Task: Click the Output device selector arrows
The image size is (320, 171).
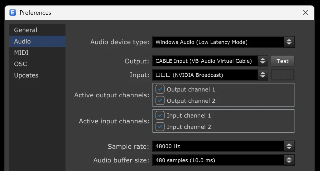Action: [x=263, y=61]
